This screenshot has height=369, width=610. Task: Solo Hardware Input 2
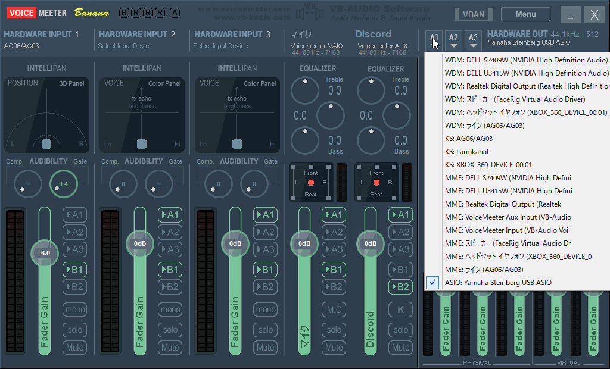[170, 330]
